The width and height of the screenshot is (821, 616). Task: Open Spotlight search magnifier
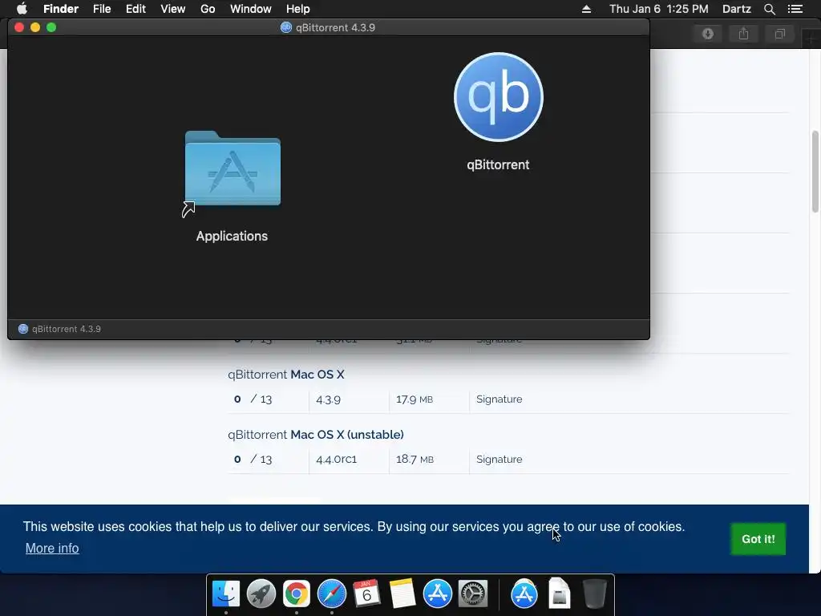(769, 9)
